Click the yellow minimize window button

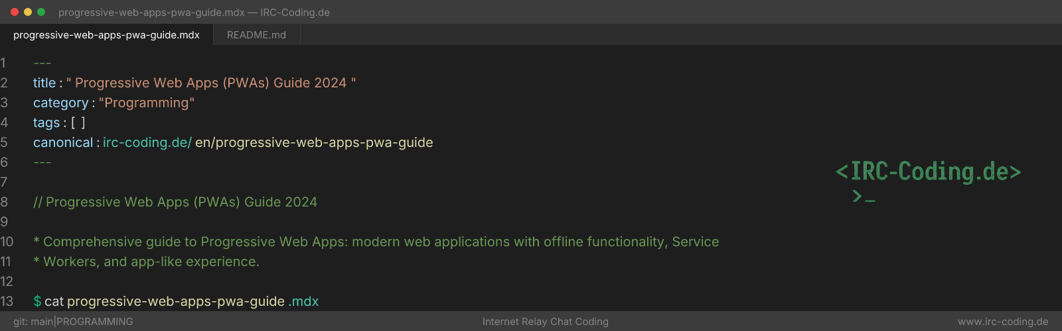28,12
